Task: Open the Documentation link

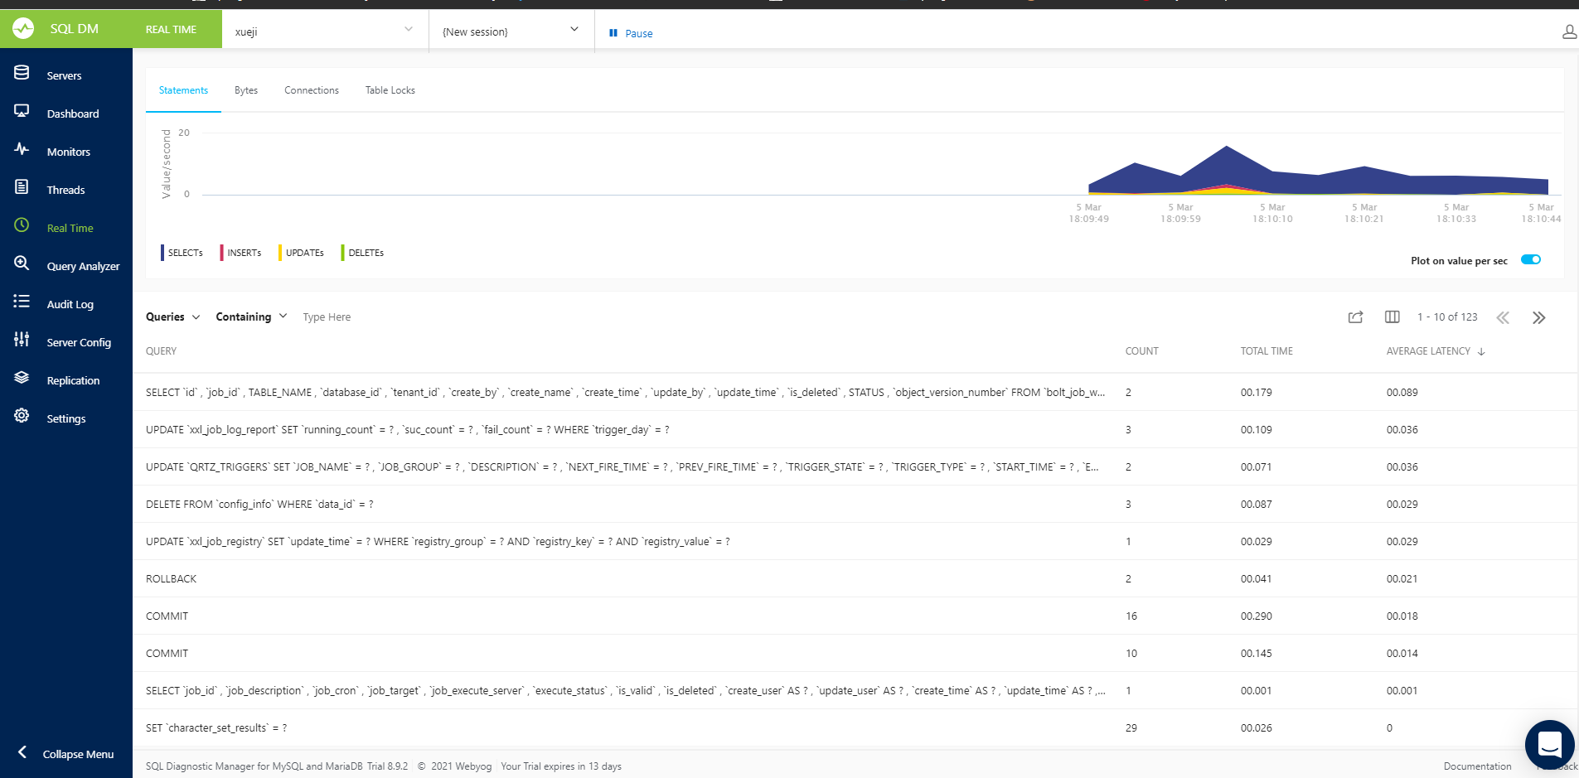Action: (x=1477, y=766)
